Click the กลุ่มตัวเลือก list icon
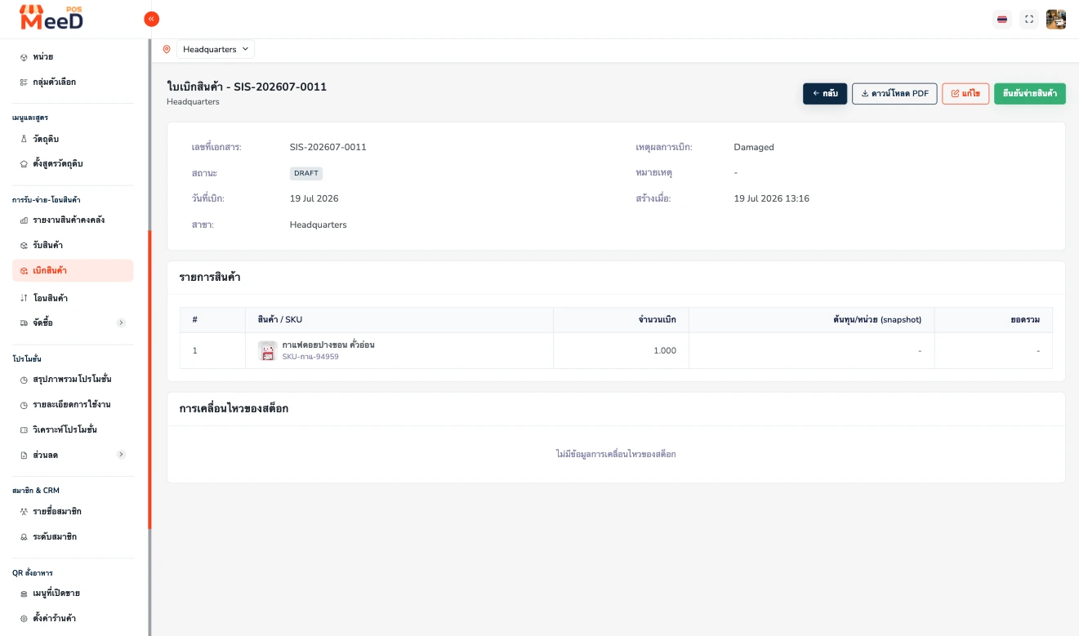The height and width of the screenshot is (636, 1079). click(24, 82)
